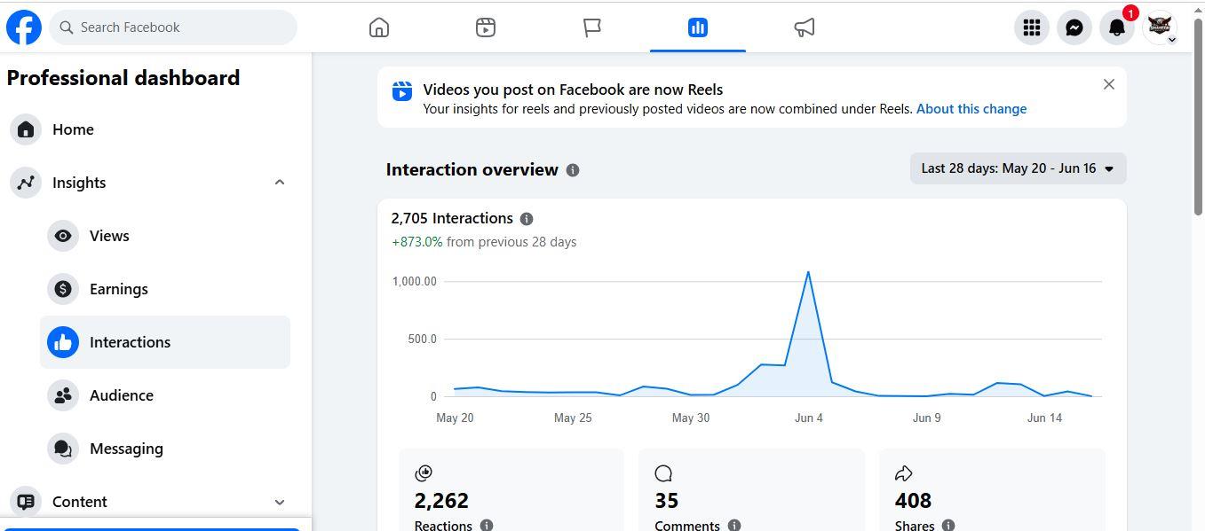Select Interactions in the sidebar
Image resolution: width=1205 pixels, height=531 pixels.
(x=165, y=342)
